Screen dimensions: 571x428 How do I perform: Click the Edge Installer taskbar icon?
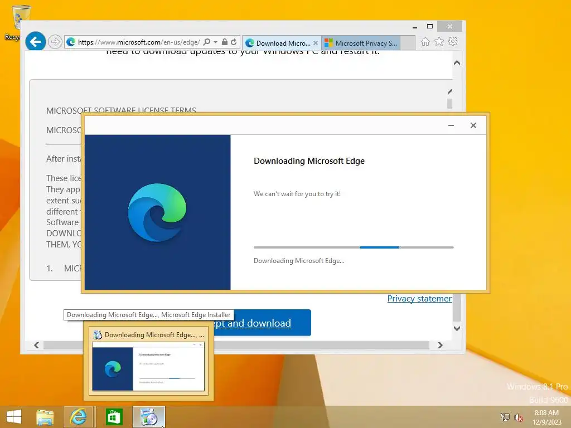pos(148,417)
